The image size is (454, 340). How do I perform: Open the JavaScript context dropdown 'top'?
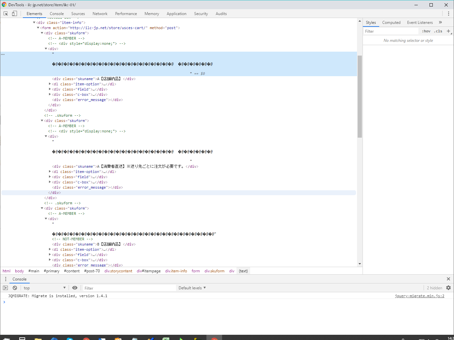(x=44, y=288)
